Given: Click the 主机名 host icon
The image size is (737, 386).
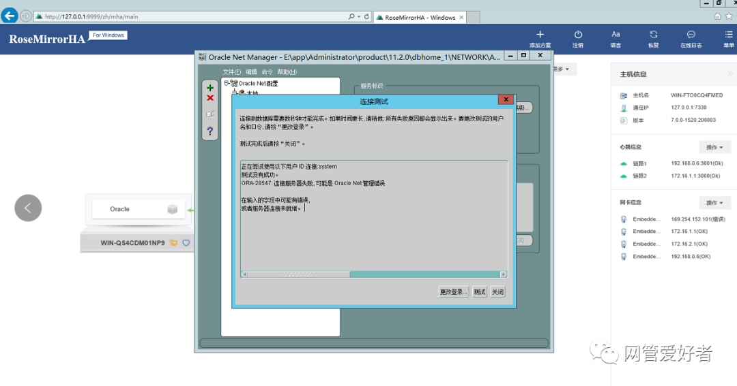Looking at the screenshot, I should pyautogui.click(x=624, y=95).
